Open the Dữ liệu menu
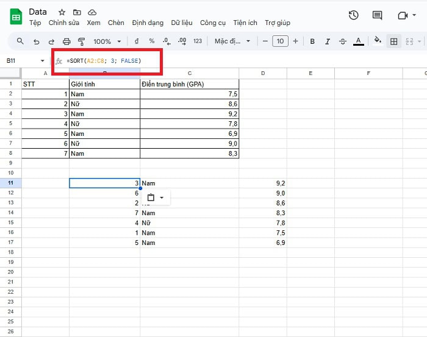This screenshot has height=337, width=427. point(182,23)
